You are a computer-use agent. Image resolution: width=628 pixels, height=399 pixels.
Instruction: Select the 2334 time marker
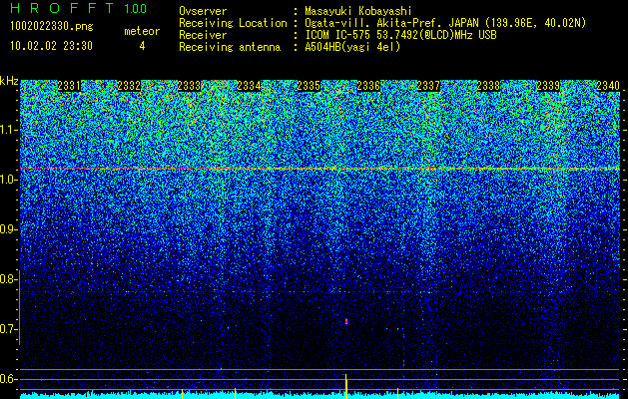(x=249, y=86)
